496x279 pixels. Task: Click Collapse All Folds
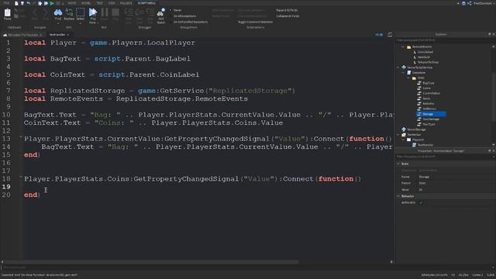coord(288,15)
